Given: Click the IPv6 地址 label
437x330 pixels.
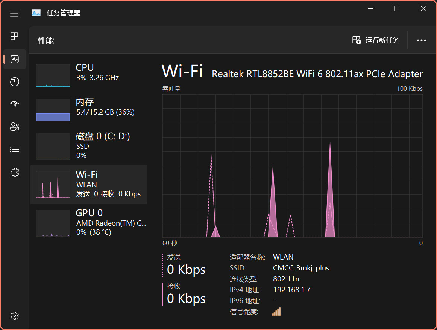Looking at the screenshot, I should 245,301.
